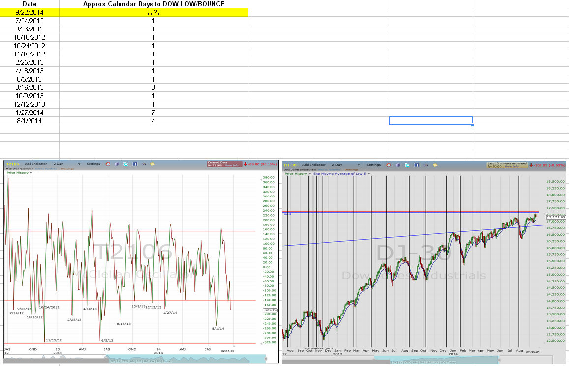Select the 6/5/2013 date cell

[x=30, y=79]
